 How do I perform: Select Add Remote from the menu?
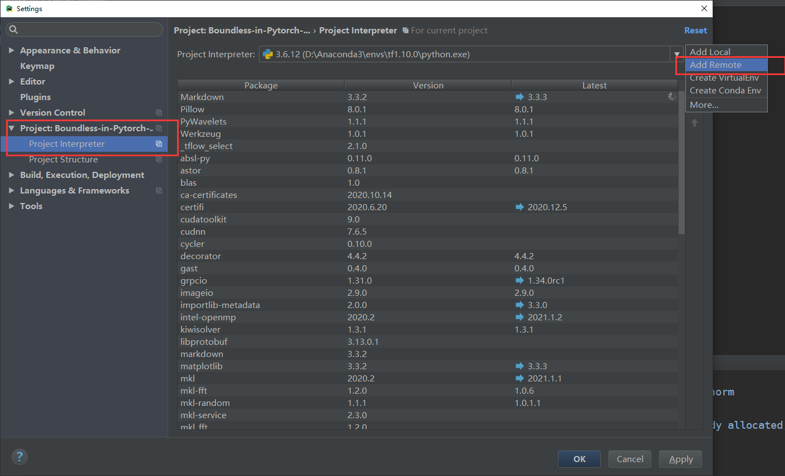[x=716, y=65]
